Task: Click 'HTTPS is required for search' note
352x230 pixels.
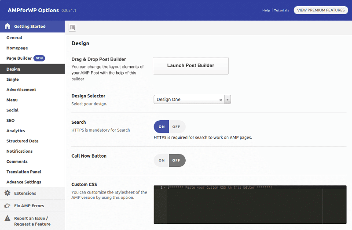Action: coord(203,137)
